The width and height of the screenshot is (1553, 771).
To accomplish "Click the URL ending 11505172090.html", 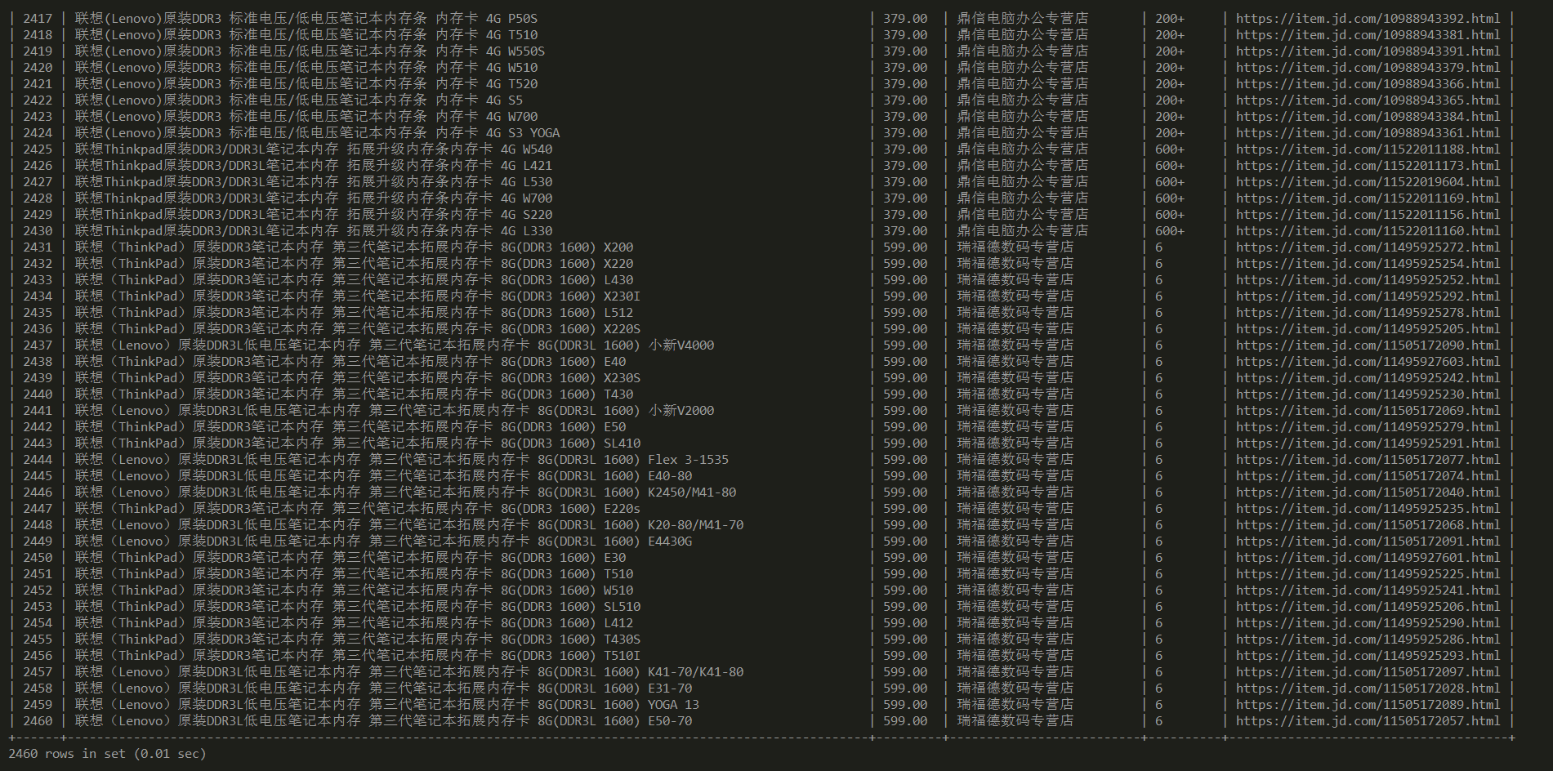I will (x=1368, y=345).
